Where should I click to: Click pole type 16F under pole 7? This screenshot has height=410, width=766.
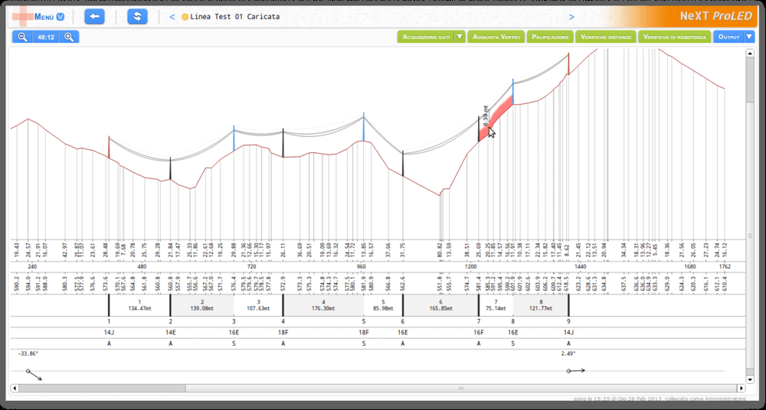(479, 333)
